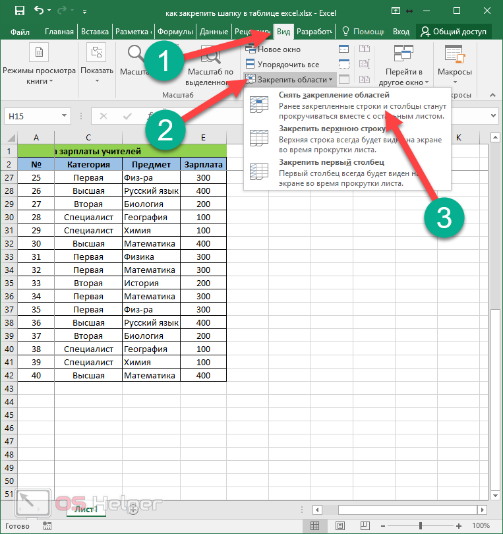Click the Вход sign-in link
Screen dimensions: 503x534
click(x=401, y=32)
